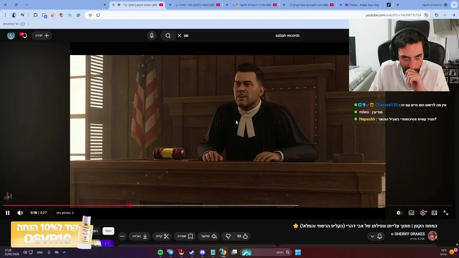Open Chrome profile avatar
The image size is (459, 258).
point(14,15)
